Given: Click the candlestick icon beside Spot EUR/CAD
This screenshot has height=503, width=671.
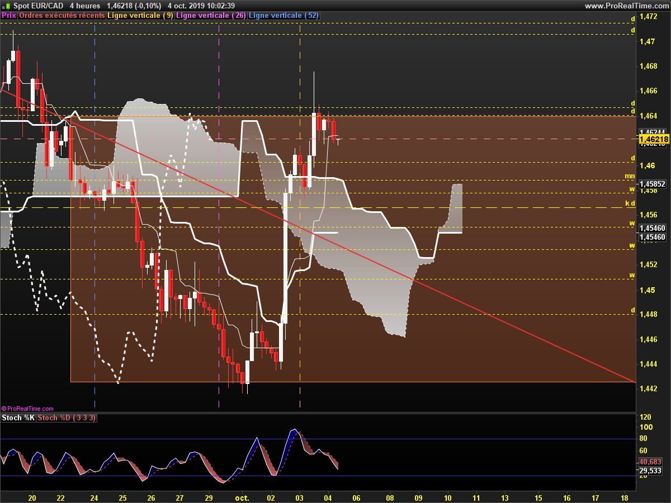Looking at the screenshot, I should [x=6, y=6].
